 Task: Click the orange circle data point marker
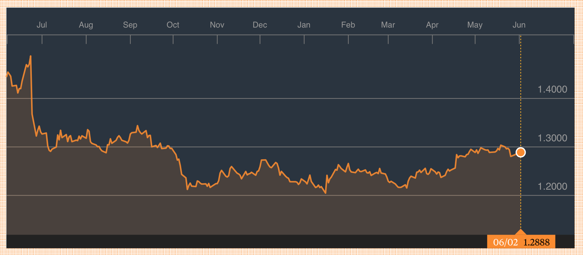coord(520,152)
